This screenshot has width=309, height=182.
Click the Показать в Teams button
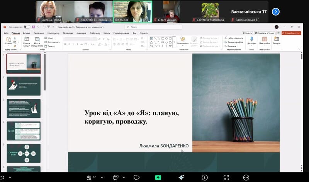tap(265, 33)
